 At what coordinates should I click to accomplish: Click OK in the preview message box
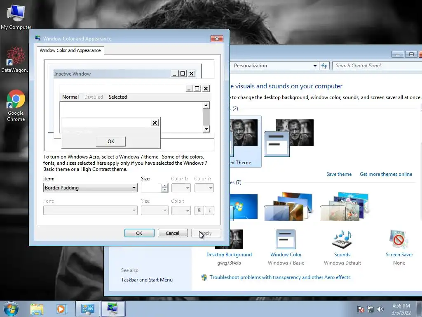[111, 142]
